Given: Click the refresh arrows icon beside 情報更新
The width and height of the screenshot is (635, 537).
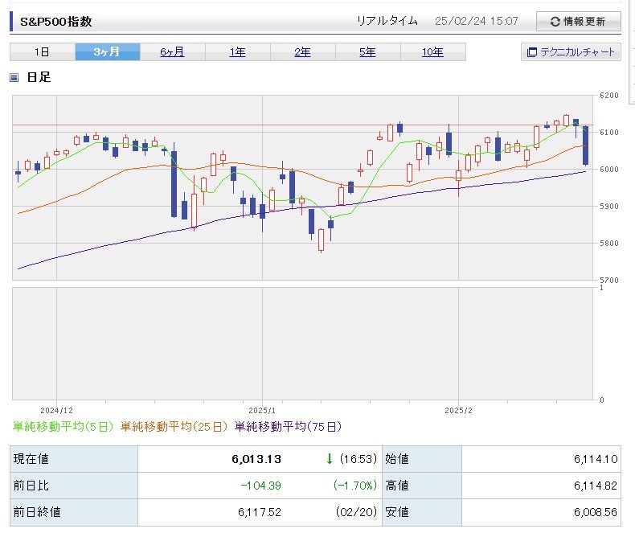Looking at the screenshot, I should tap(555, 22).
